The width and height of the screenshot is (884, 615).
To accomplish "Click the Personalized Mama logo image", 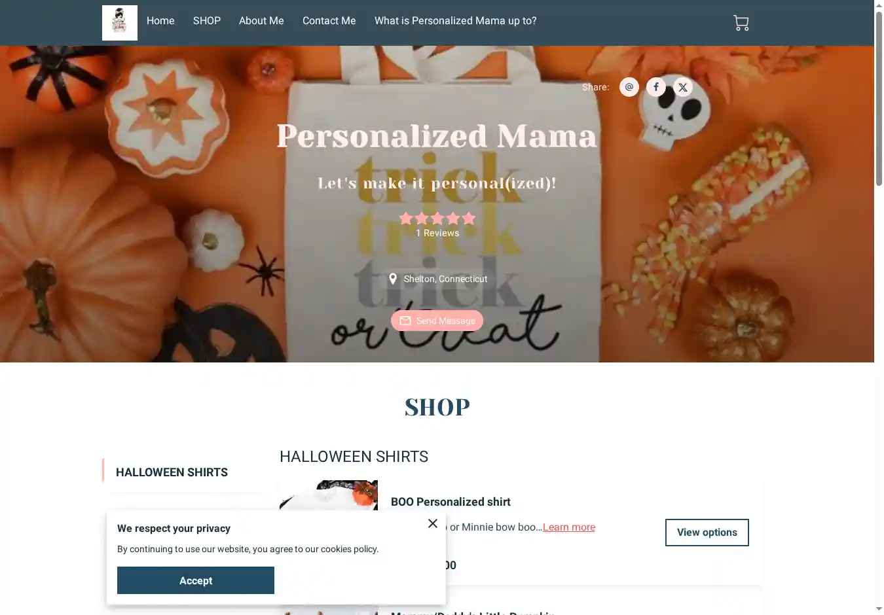I will click(x=120, y=23).
